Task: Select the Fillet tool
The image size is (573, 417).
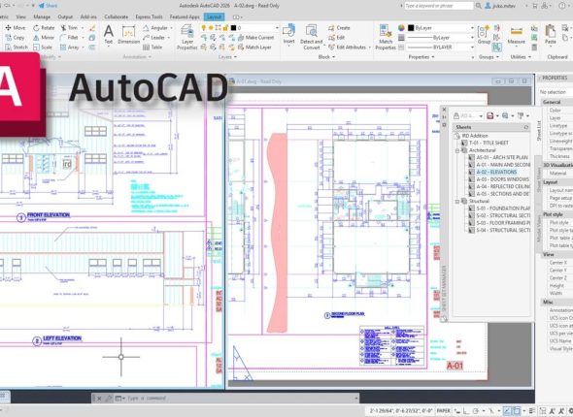Action: click(69, 38)
